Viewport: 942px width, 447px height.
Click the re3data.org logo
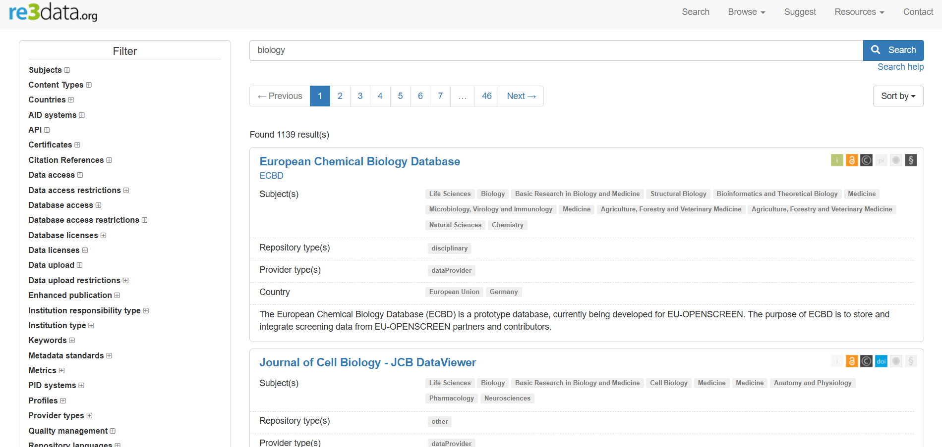pyautogui.click(x=53, y=12)
